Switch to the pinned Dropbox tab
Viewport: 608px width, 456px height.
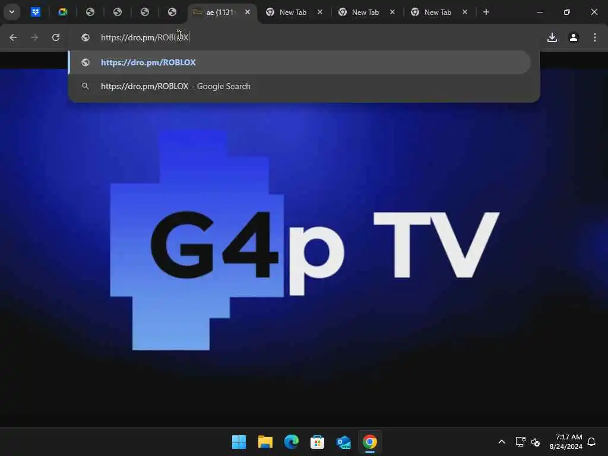point(36,12)
